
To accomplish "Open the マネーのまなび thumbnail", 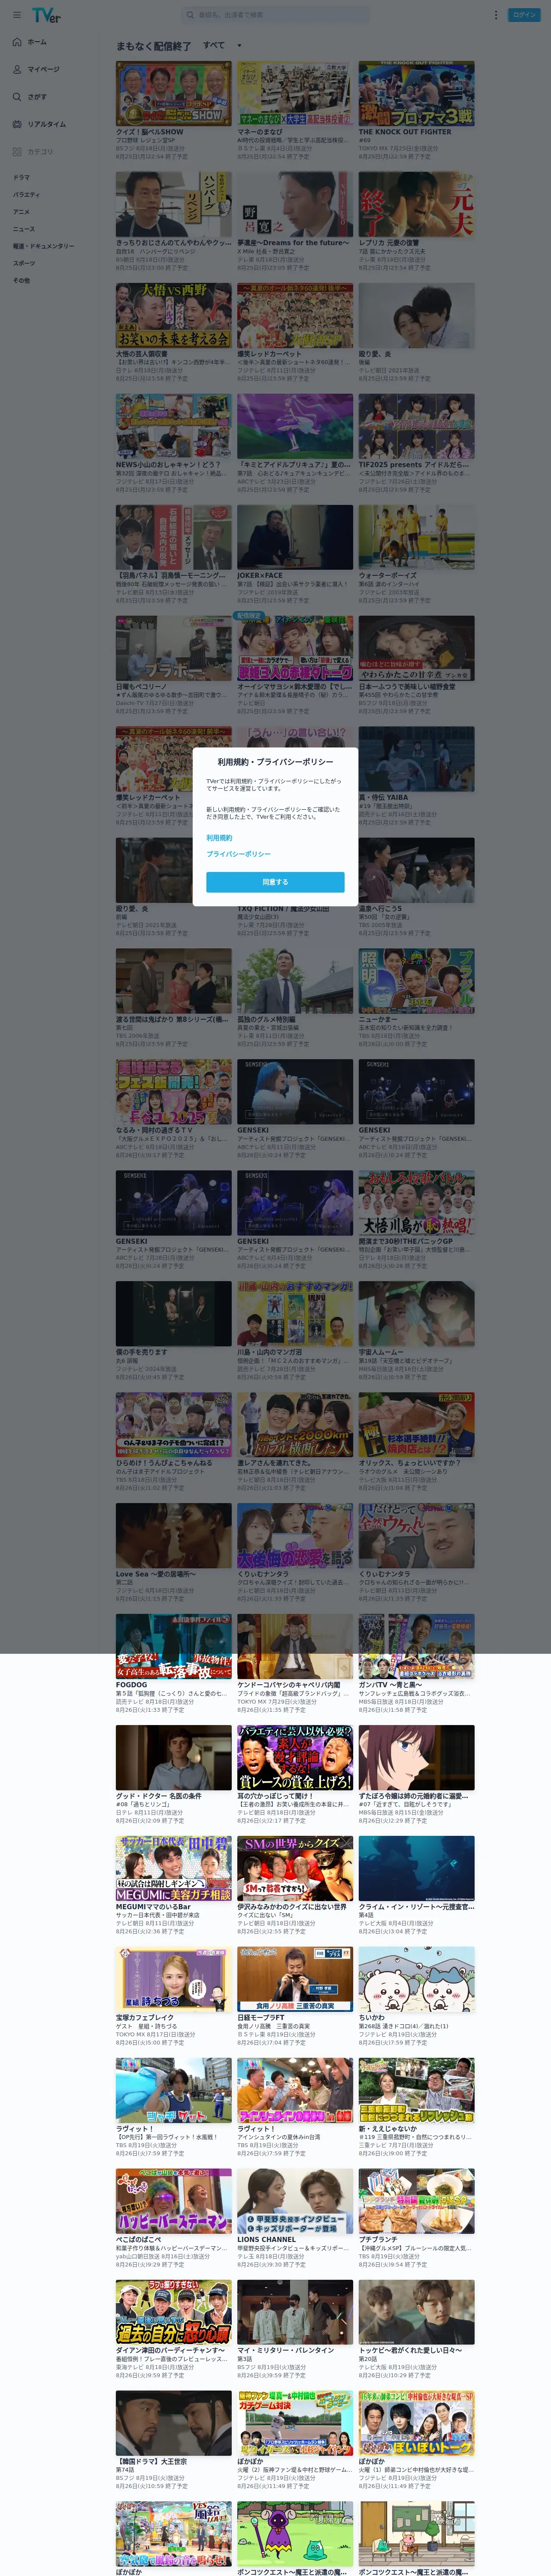I will pyautogui.click(x=294, y=93).
